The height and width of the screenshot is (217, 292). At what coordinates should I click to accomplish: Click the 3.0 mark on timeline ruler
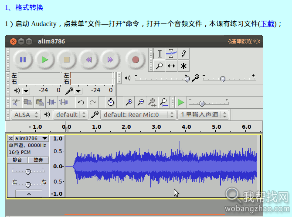pyautogui.click(x=156, y=127)
